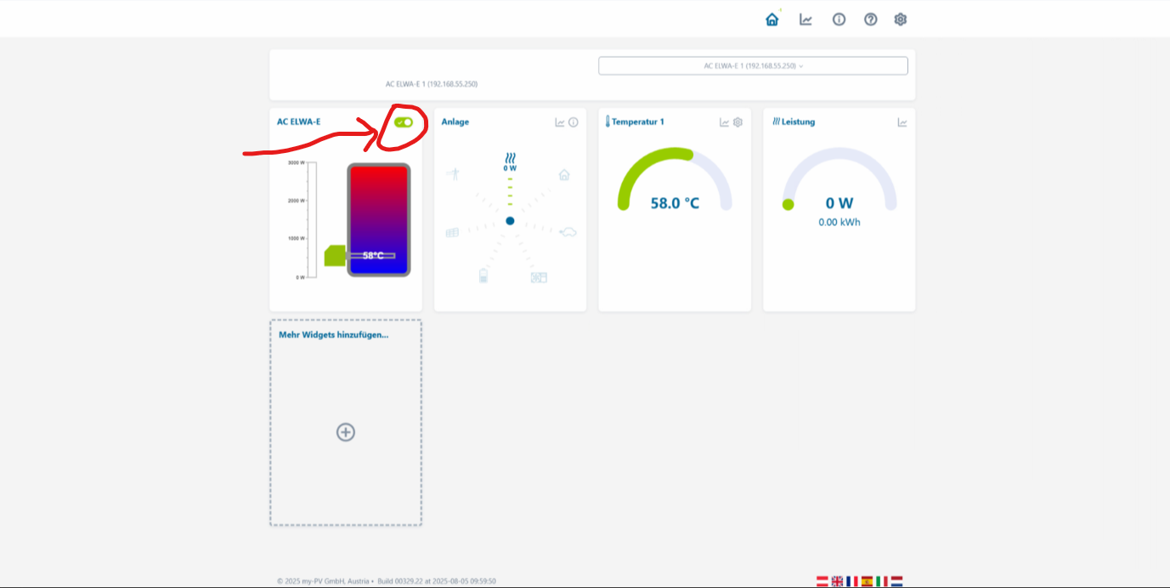Go to the Home dashboard icon
The image size is (1170, 588).
tap(772, 20)
